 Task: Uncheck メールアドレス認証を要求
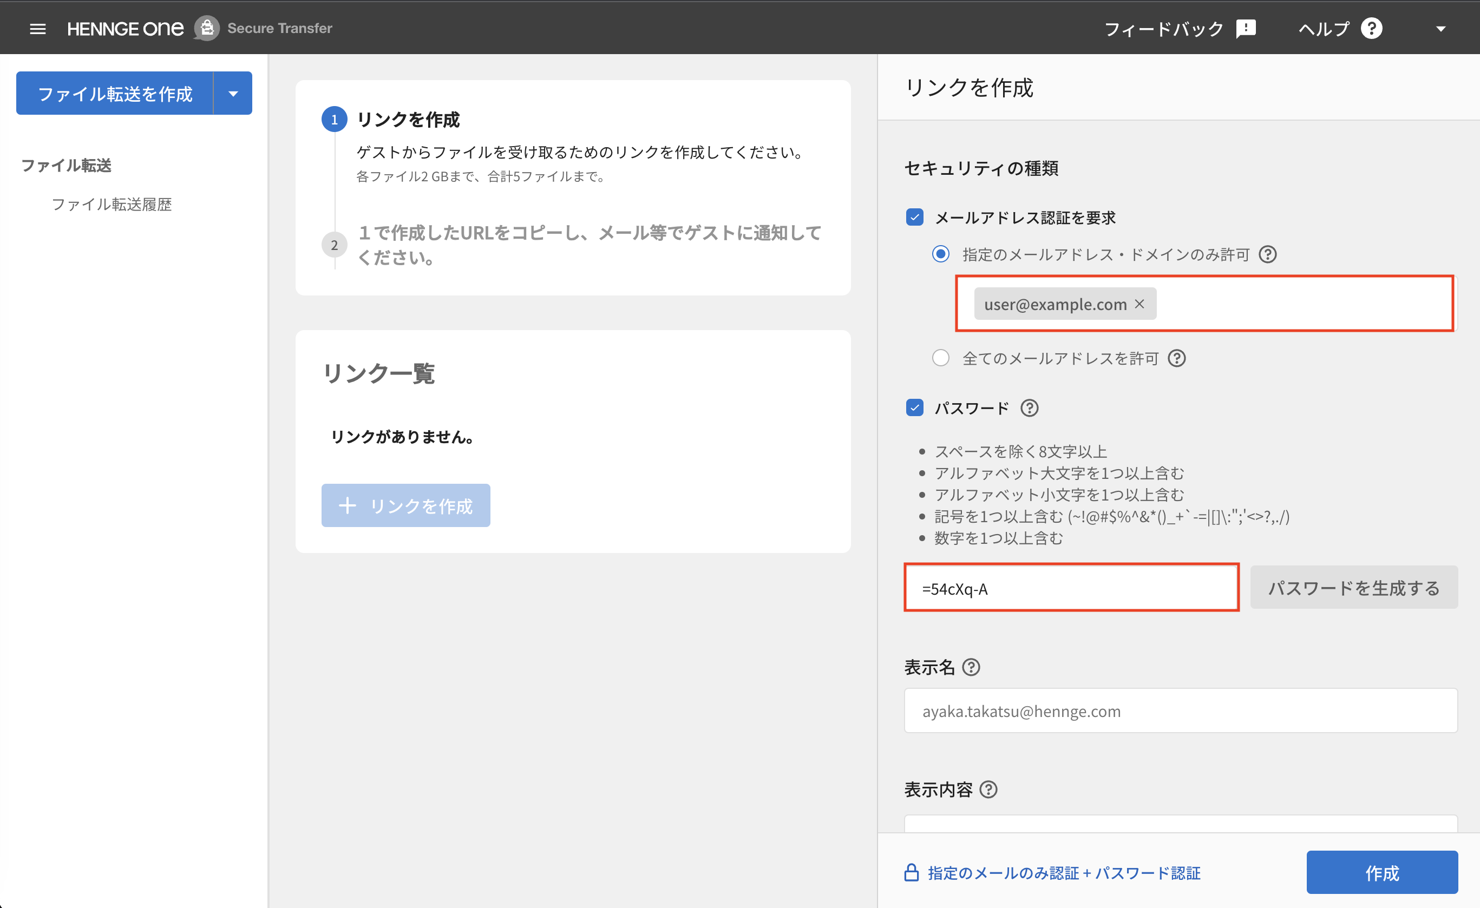[x=914, y=218]
